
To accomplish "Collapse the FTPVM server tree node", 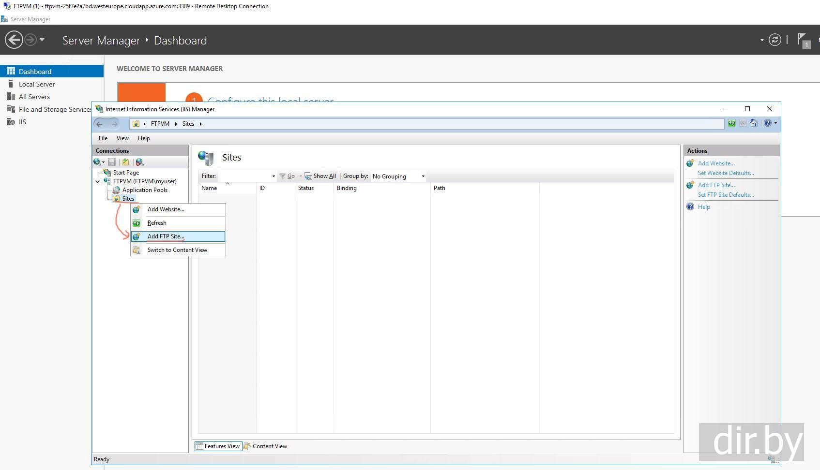I will pyautogui.click(x=98, y=182).
